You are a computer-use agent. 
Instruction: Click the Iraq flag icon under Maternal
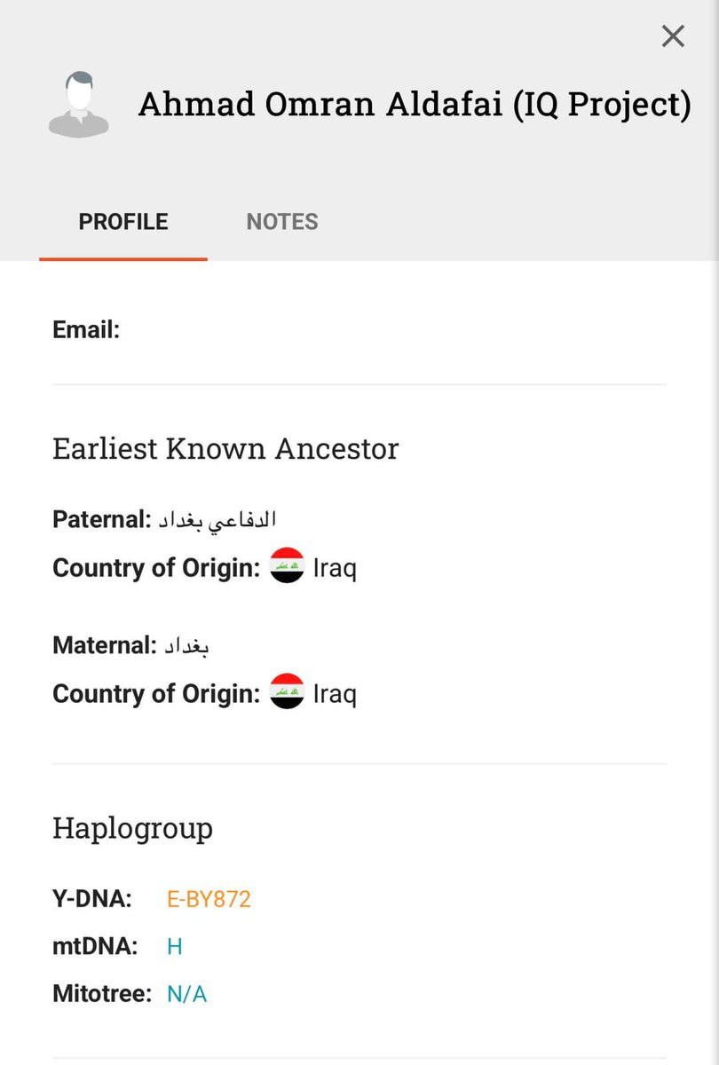(x=287, y=692)
